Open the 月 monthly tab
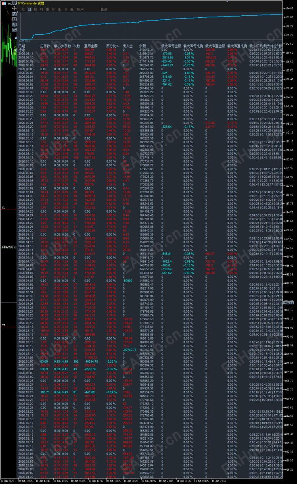The width and height of the screenshot is (297, 484). coord(42,9)
